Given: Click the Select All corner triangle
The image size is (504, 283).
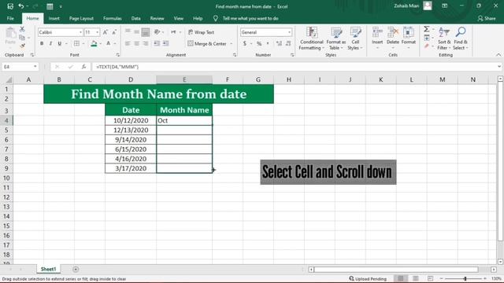Looking at the screenshot, I should [9, 79].
